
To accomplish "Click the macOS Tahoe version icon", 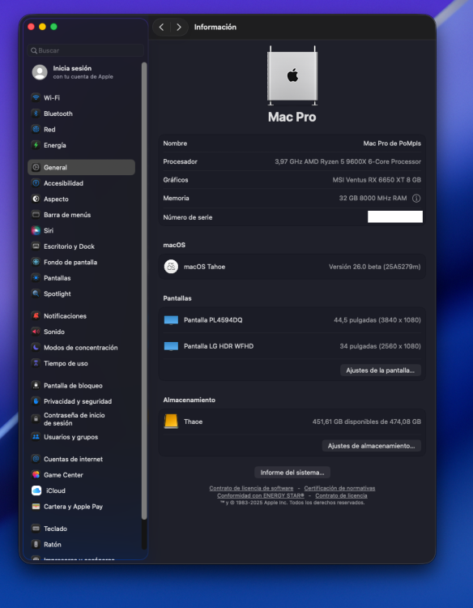I will click(x=171, y=267).
